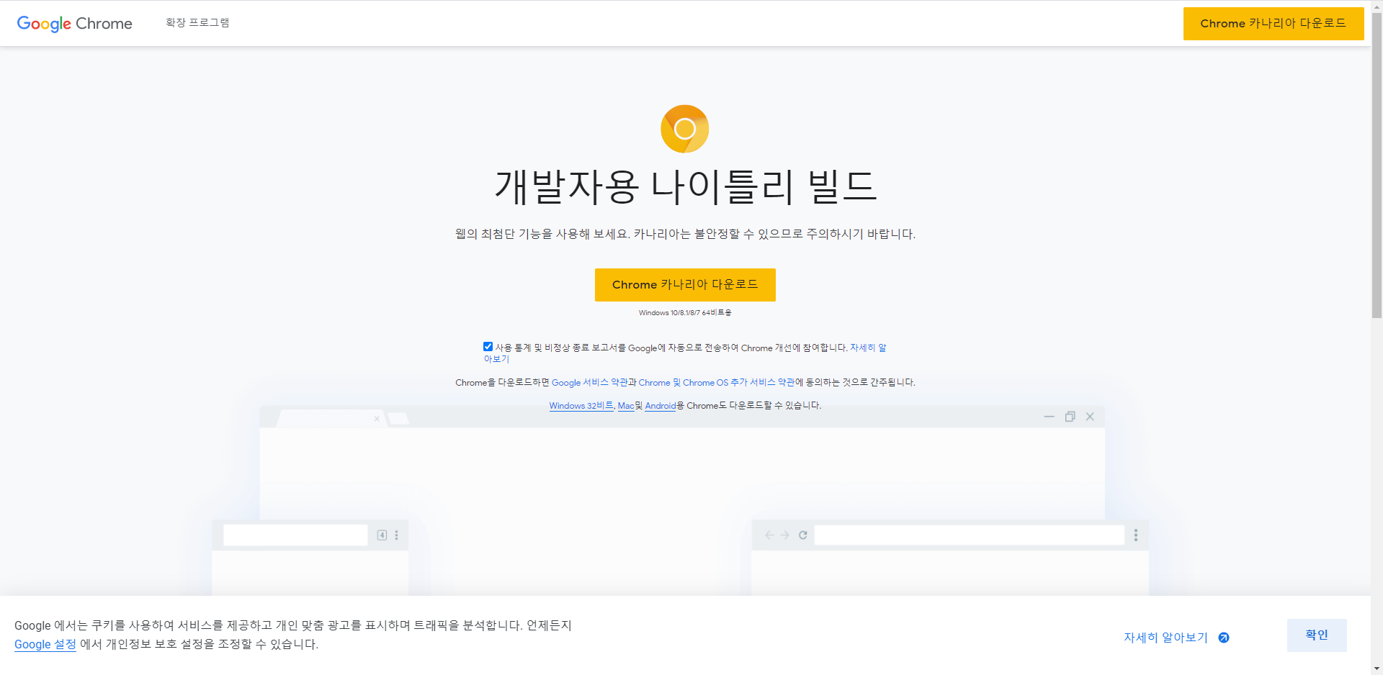Open Google 설정 link in cookie banner
Screen dimensions: 1383x675
(45, 644)
